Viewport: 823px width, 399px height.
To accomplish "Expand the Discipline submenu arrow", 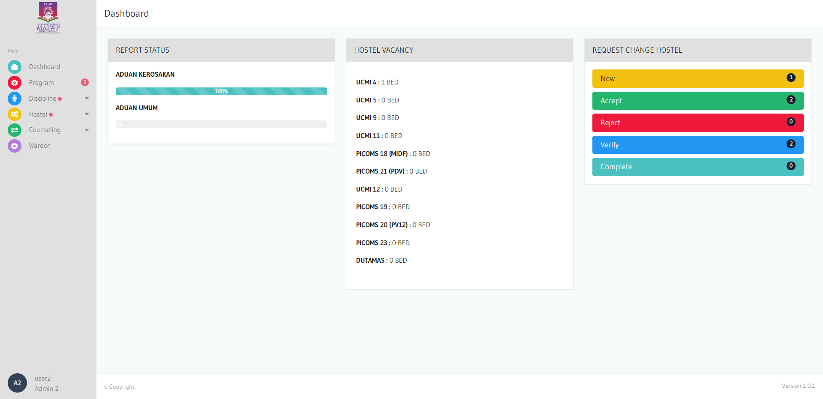I will 87,99.
